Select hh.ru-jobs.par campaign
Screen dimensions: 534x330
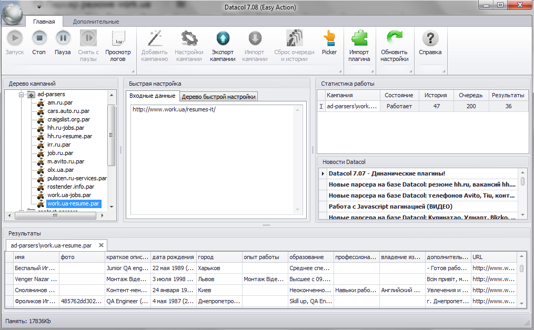tap(66, 128)
